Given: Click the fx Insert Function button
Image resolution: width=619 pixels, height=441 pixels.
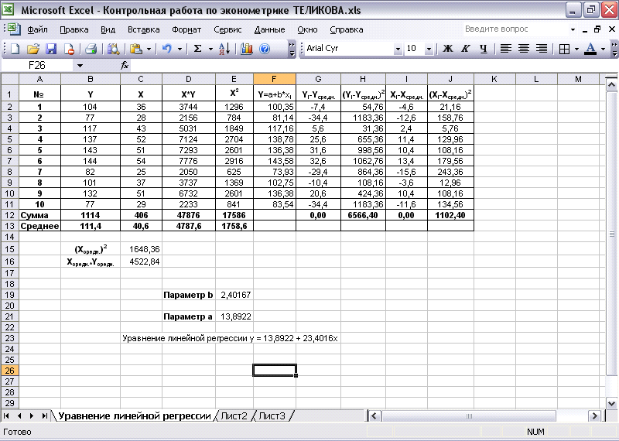Looking at the screenshot, I should 125,65.
